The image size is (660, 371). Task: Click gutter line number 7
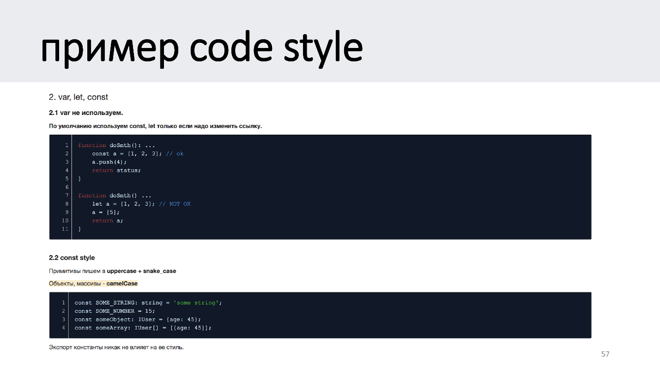coord(67,196)
